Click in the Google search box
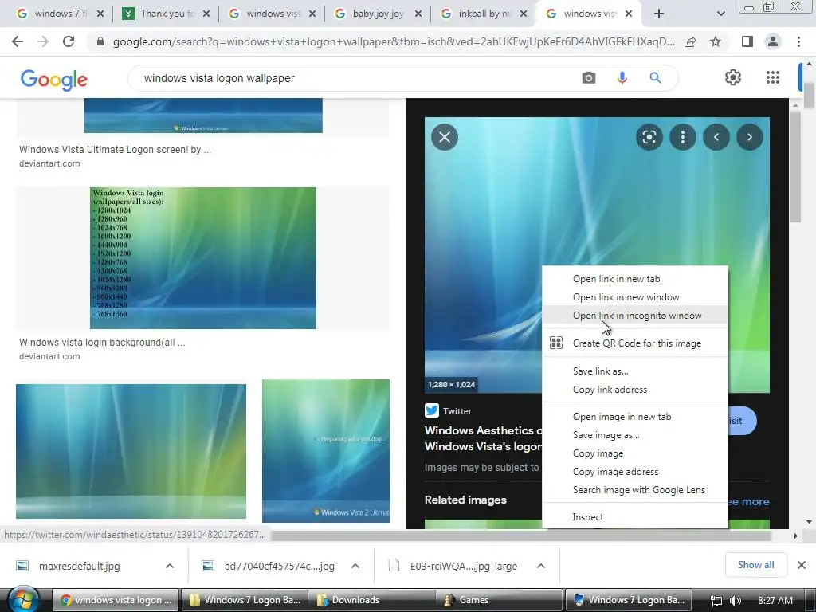 click(x=354, y=78)
